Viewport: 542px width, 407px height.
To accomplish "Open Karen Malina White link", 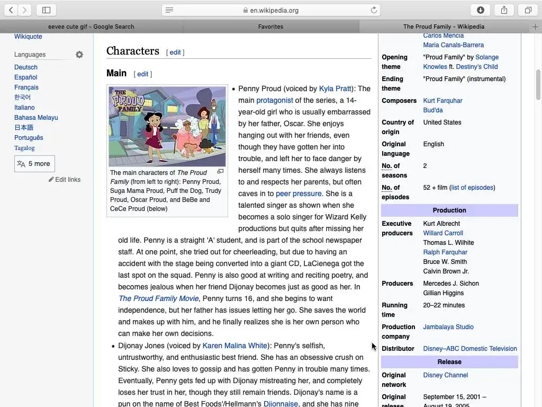I will click(234, 346).
